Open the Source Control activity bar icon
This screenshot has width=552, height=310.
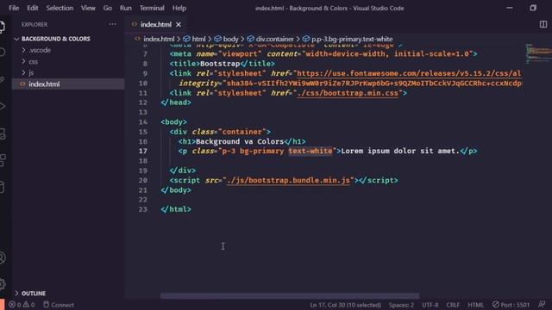tap(2, 79)
